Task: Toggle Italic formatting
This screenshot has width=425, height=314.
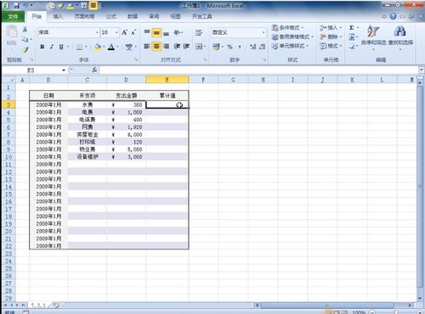Action: (52, 47)
